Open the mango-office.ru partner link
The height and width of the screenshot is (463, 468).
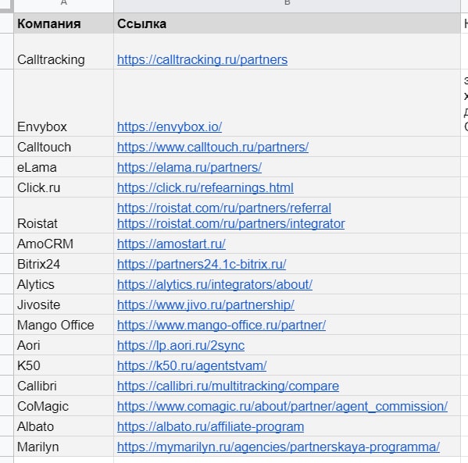pyautogui.click(x=221, y=325)
